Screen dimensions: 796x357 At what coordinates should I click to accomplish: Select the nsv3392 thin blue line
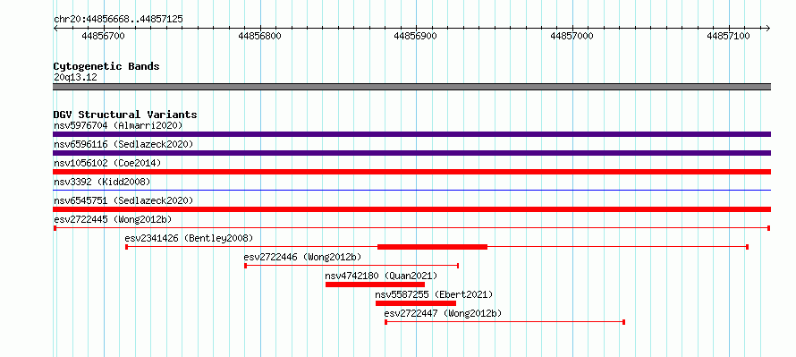(x=411, y=190)
